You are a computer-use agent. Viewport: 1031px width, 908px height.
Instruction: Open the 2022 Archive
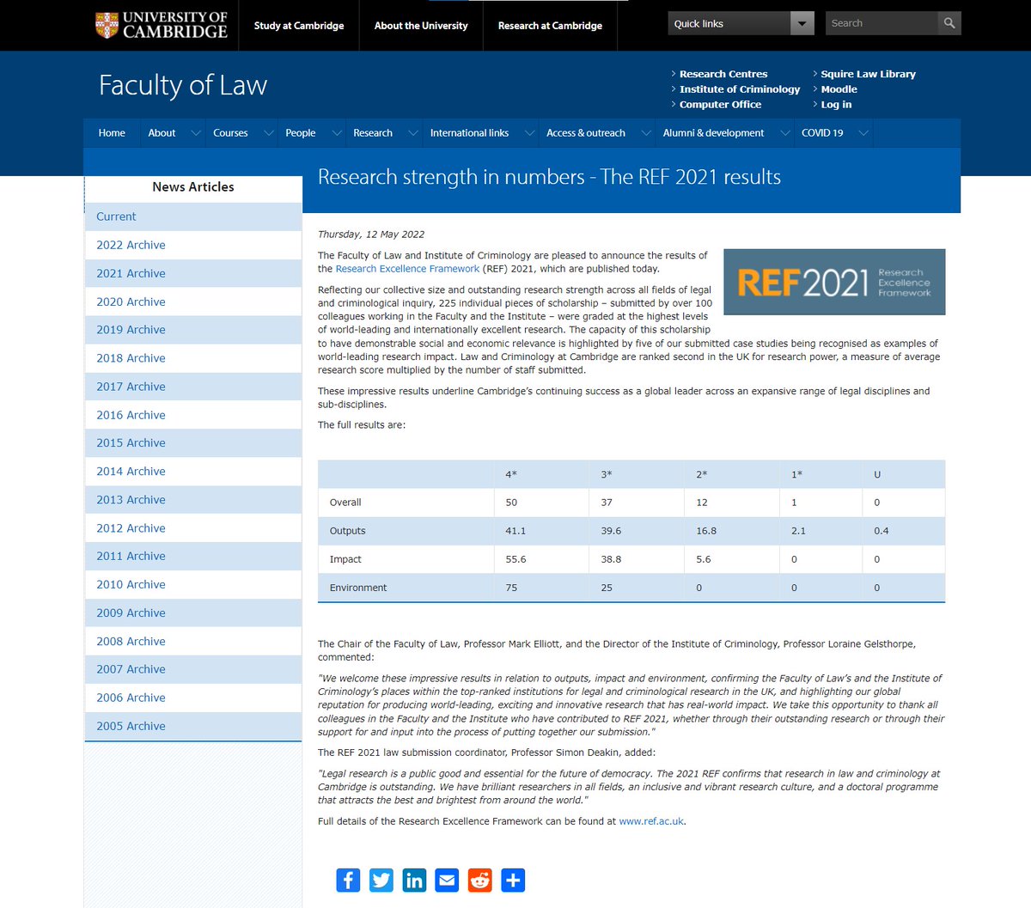[x=193, y=245]
